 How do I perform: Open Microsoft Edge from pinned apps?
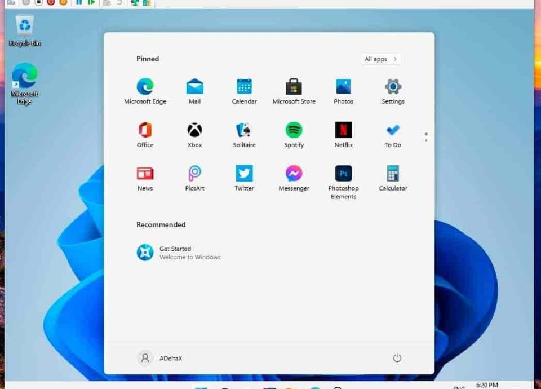pos(145,87)
